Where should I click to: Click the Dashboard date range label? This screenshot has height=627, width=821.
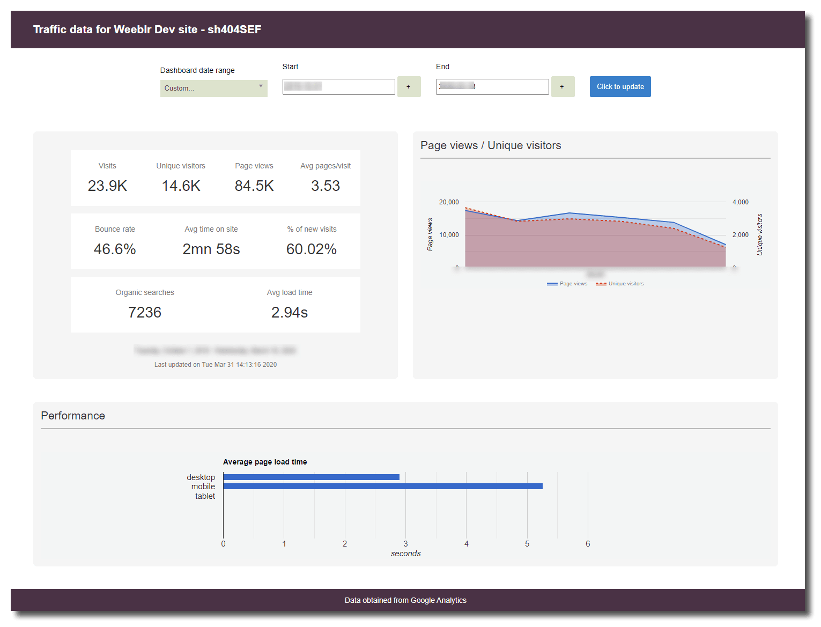tap(197, 70)
